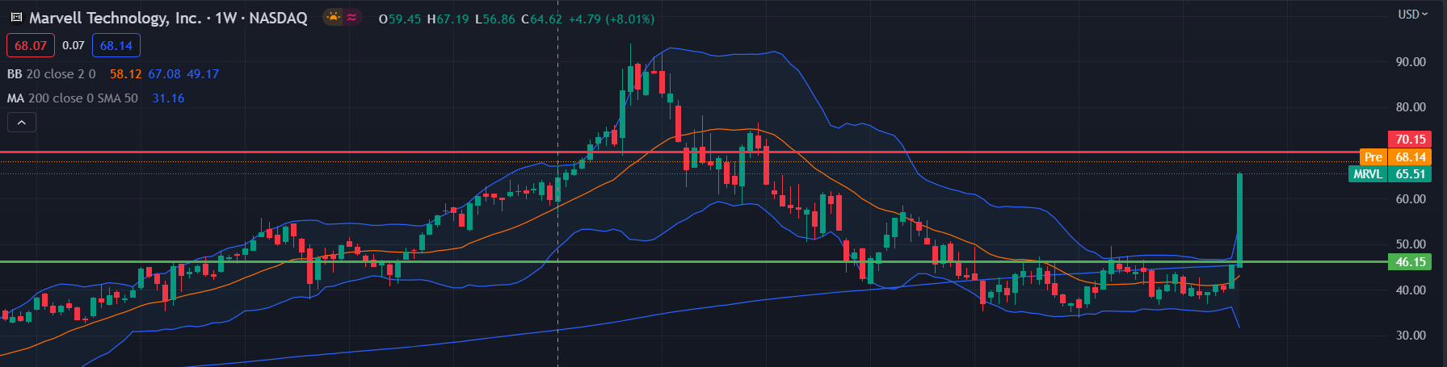Click the 50.00 price scale label
This screenshot has height=367, width=1447.
[x=1411, y=244]
